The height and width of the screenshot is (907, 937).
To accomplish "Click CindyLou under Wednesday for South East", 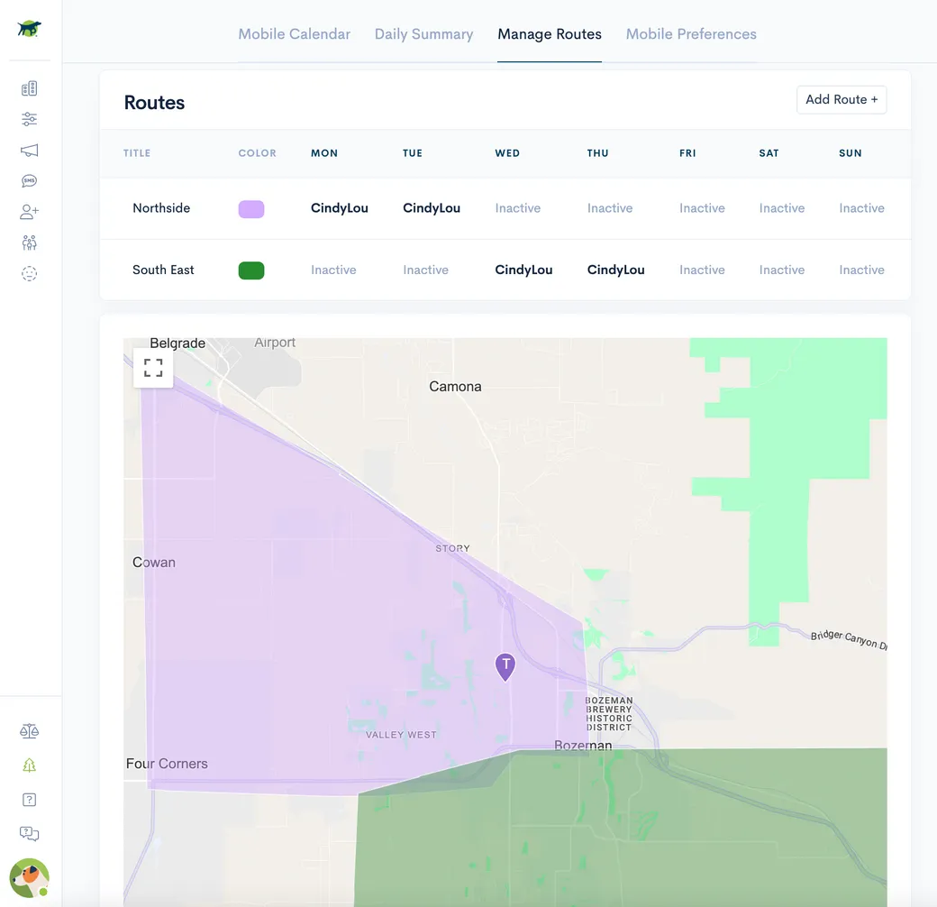I will click(523, 270).
